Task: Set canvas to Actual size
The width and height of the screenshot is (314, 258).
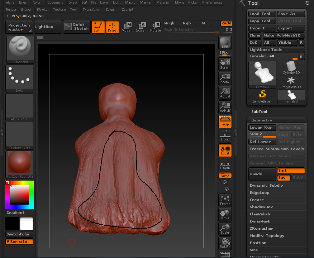Action: [x=225, y=93]
